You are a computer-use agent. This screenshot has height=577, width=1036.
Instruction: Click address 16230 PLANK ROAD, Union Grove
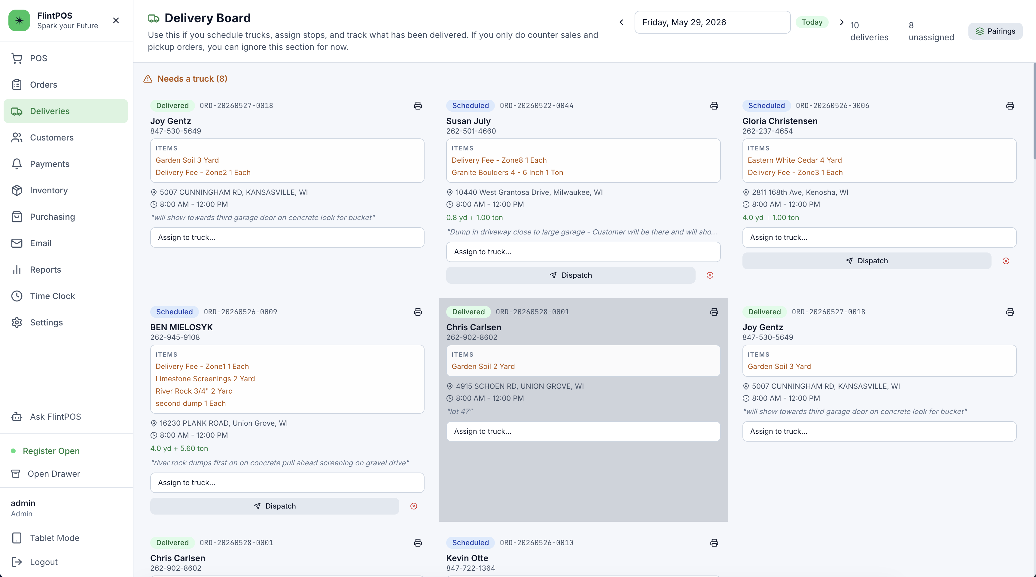224,423
